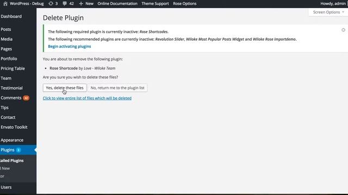
Task: Open Comments in the sidebar
Action: point(11,97)
